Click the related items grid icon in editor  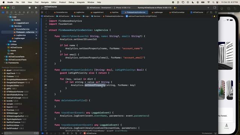tap(42, 12)
